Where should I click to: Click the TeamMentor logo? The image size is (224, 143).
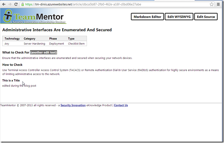coord(33,16)
